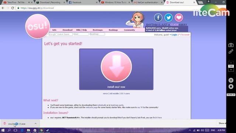236x133 pixels.
Task: Open osu! Facebook page icon
Action: click(x=158, y=17)
